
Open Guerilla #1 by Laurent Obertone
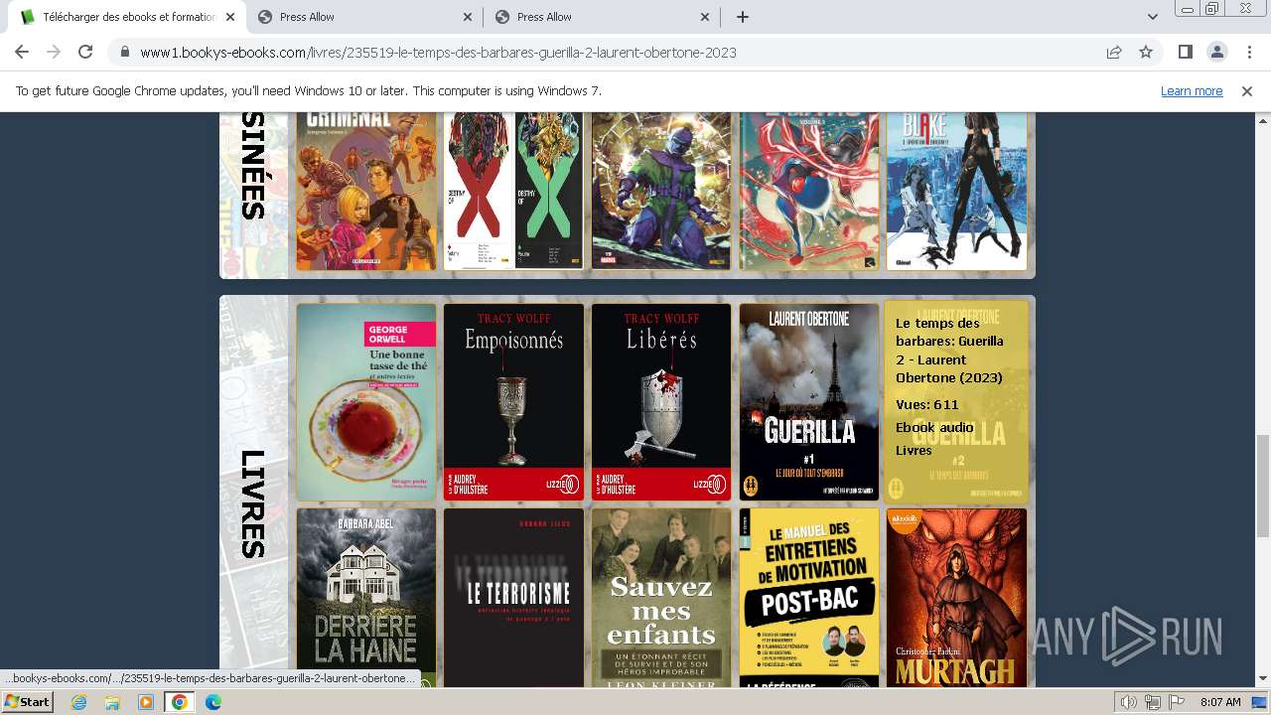[x=808, y=402]
